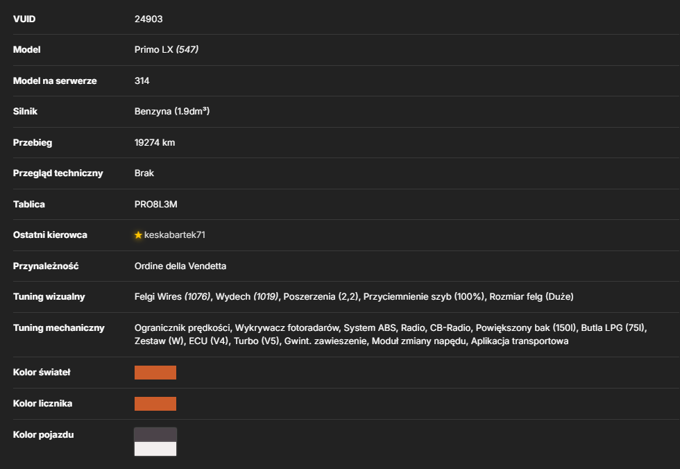This screenshot has height=469, width=680.
Task: Click the Gwint. zawieszenie entry
Action: [x=325, y=341]
